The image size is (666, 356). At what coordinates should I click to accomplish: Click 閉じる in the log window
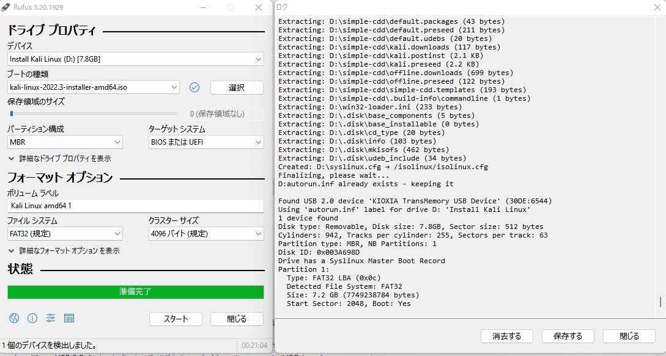(629, 336)
